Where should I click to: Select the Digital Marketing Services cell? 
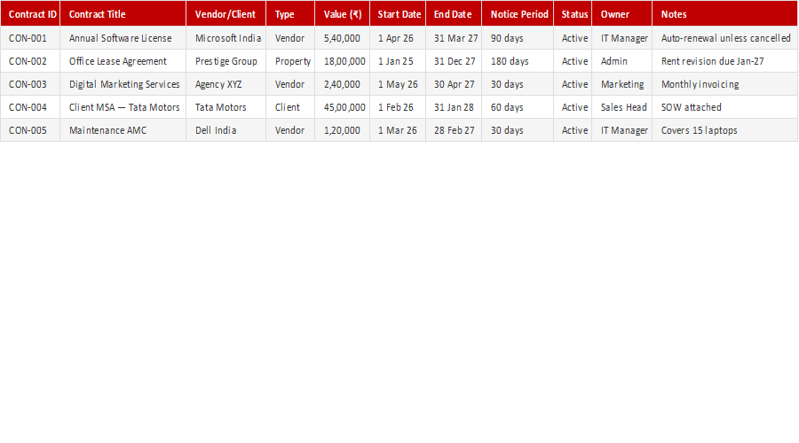coord(123,84)
